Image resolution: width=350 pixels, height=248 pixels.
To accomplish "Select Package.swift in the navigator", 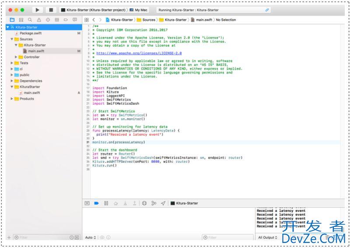I will [44, 33].
